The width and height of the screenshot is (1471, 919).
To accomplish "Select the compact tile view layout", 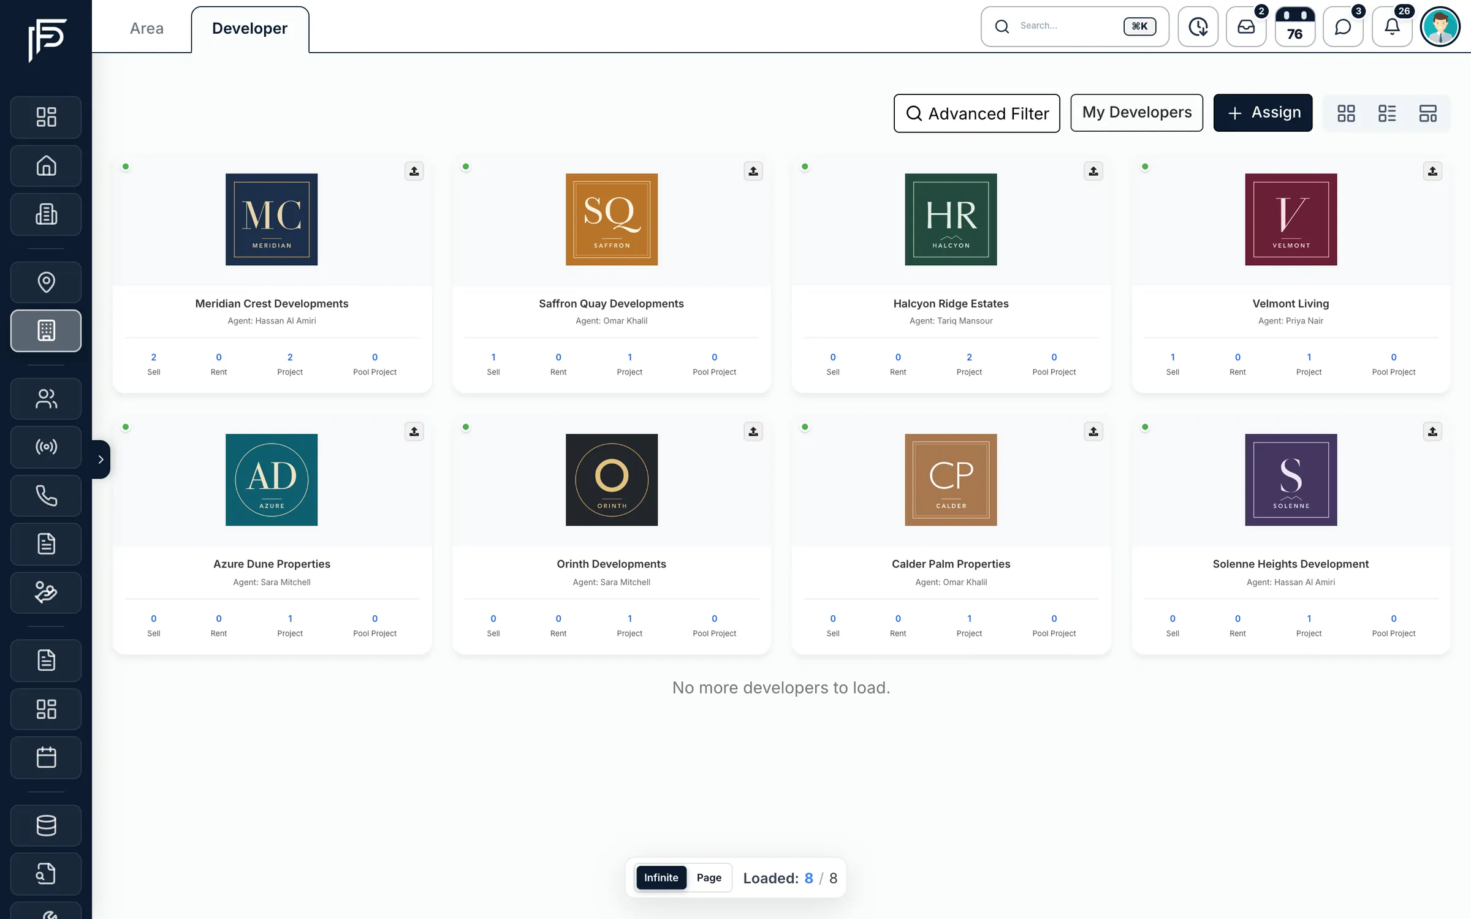I will click(1428, 113).
